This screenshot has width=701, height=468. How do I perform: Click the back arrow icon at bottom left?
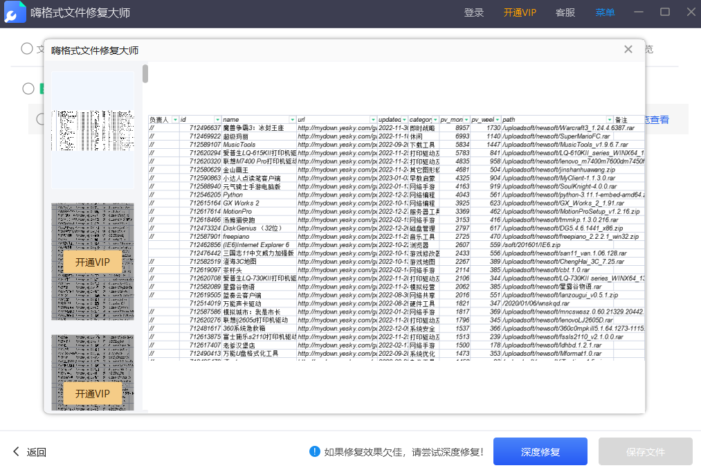point(17,452)
